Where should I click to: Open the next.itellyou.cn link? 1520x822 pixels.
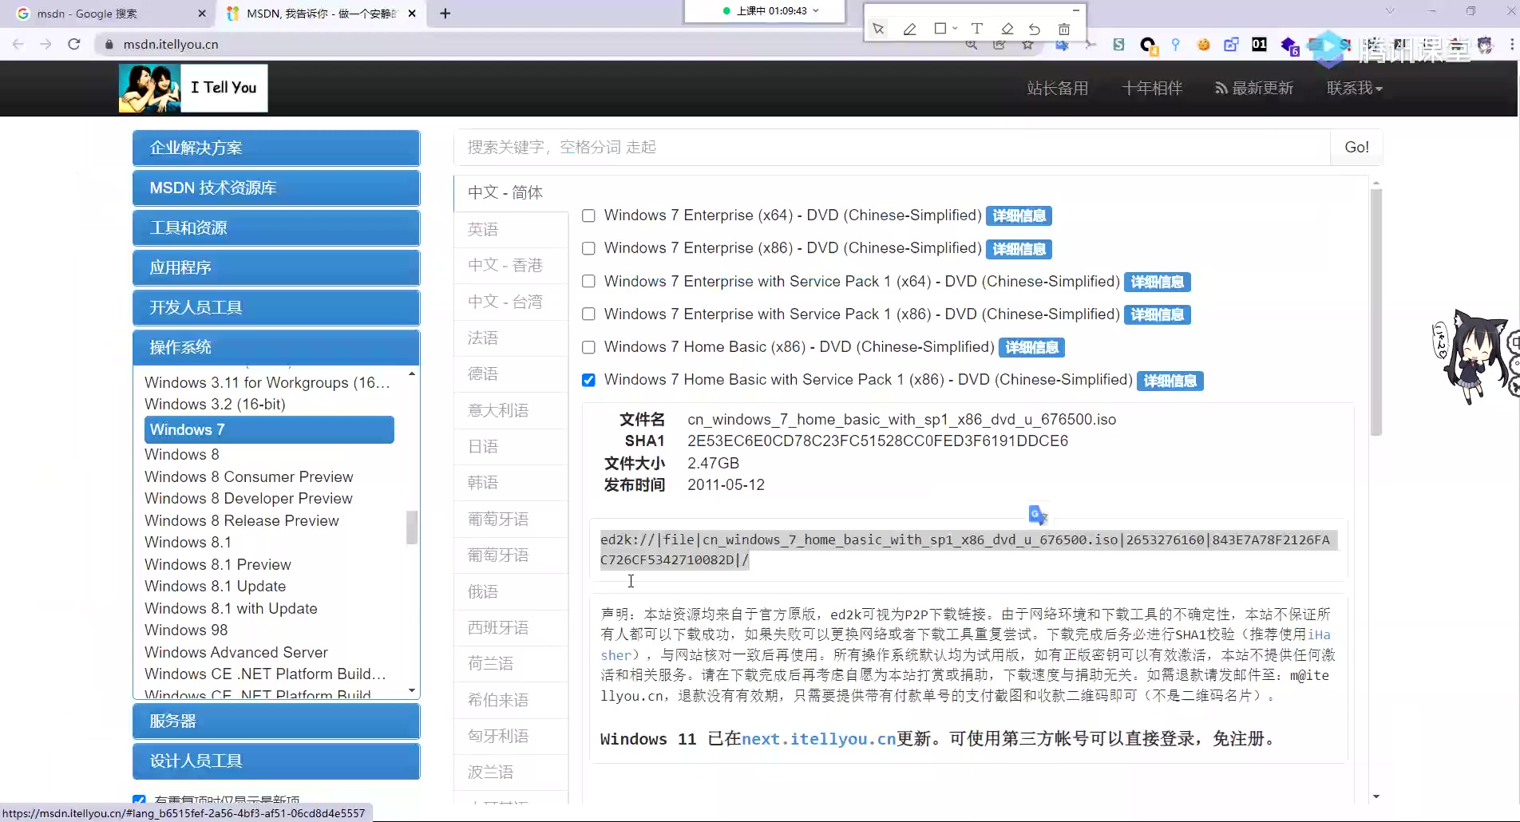[x=819, y=739]
